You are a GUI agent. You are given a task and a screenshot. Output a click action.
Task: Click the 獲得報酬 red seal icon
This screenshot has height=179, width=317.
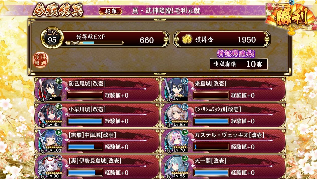point(40,60)
